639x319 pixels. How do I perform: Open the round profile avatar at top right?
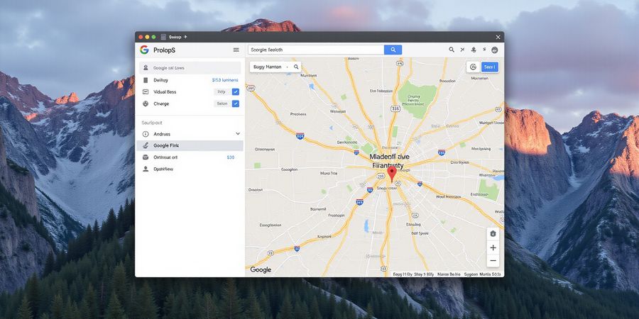495,50
